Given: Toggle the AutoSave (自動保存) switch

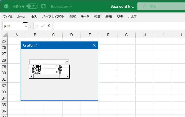Looking at the screenshot, I should (x=32, y=6).
